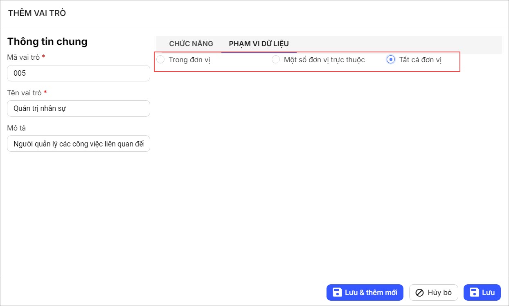Focus the 'Mã vai trò' field containing 005
This screenshot has width=509, height=306.
[79, 73]
